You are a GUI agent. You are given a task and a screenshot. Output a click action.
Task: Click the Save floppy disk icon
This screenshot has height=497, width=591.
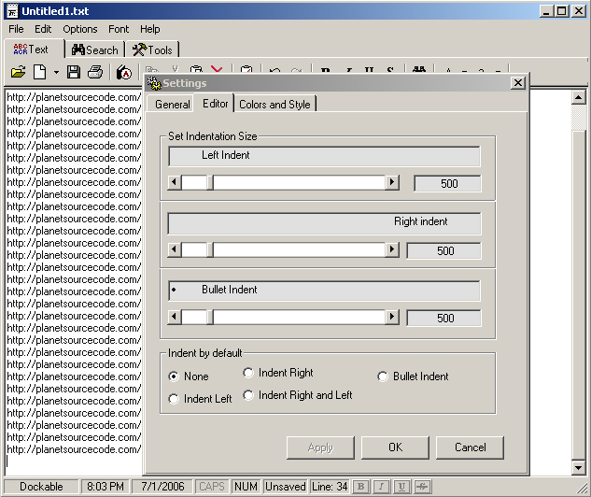click(74, 72)
